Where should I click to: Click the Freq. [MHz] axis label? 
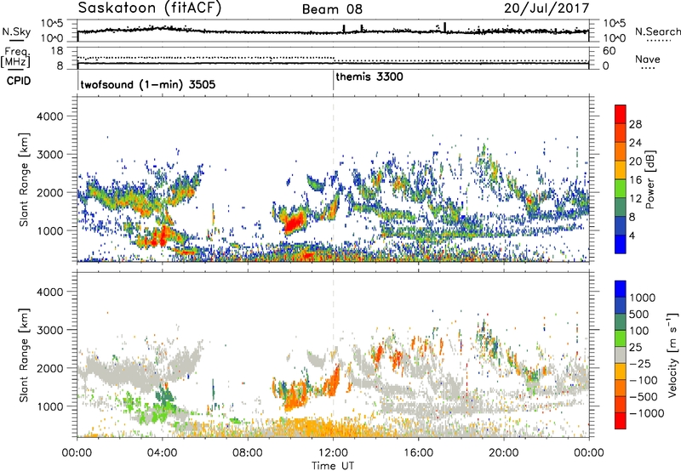[x=15, y=58]
